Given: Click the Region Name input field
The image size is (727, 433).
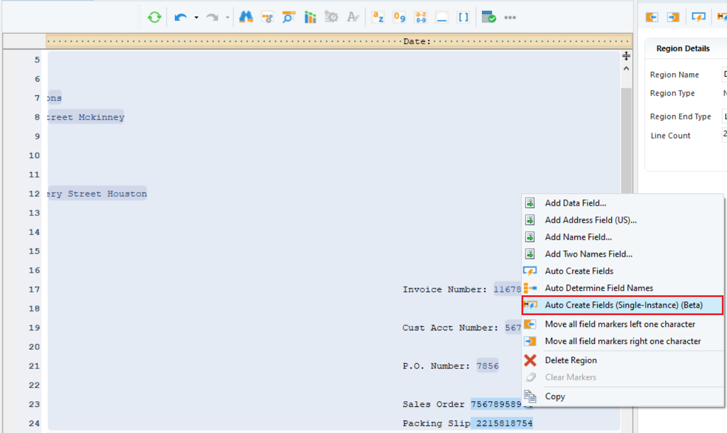Looking at the screenshot, I should (724, 74).
